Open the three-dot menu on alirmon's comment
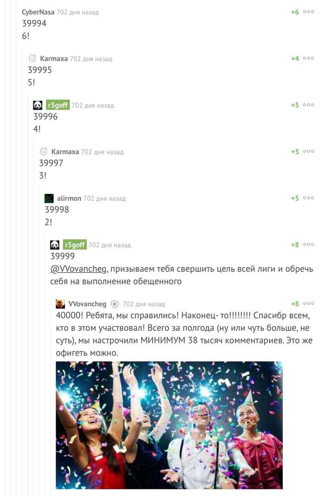The image size is (325, 496). (x=308, y=198)
